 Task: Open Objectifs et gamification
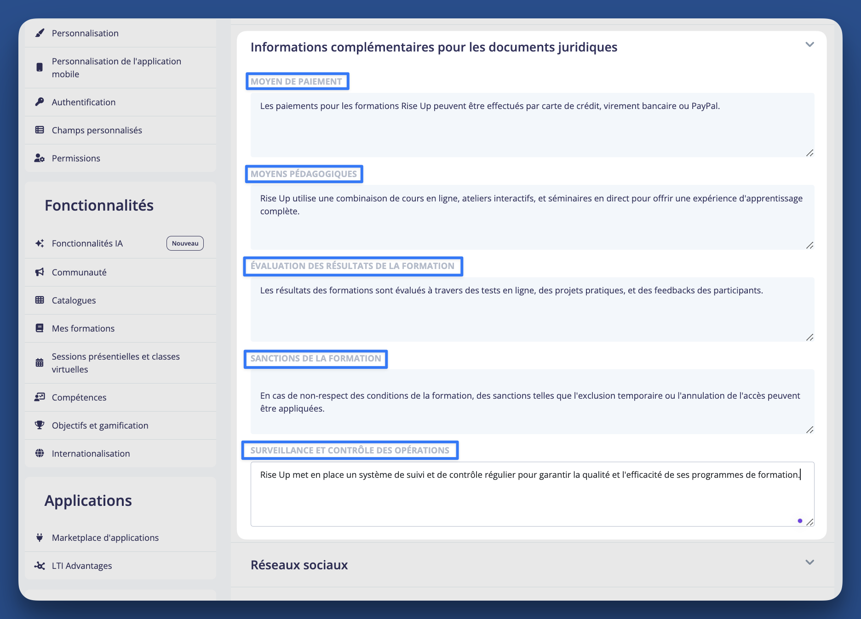121,425
